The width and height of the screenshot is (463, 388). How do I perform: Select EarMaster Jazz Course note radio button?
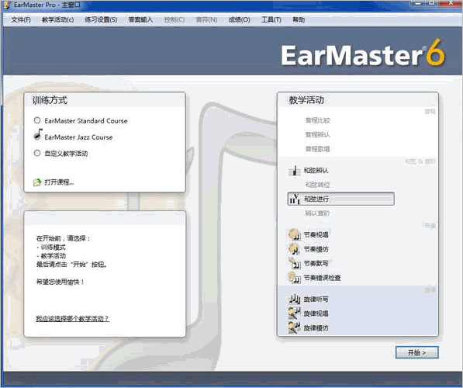(x=37, y=134)
